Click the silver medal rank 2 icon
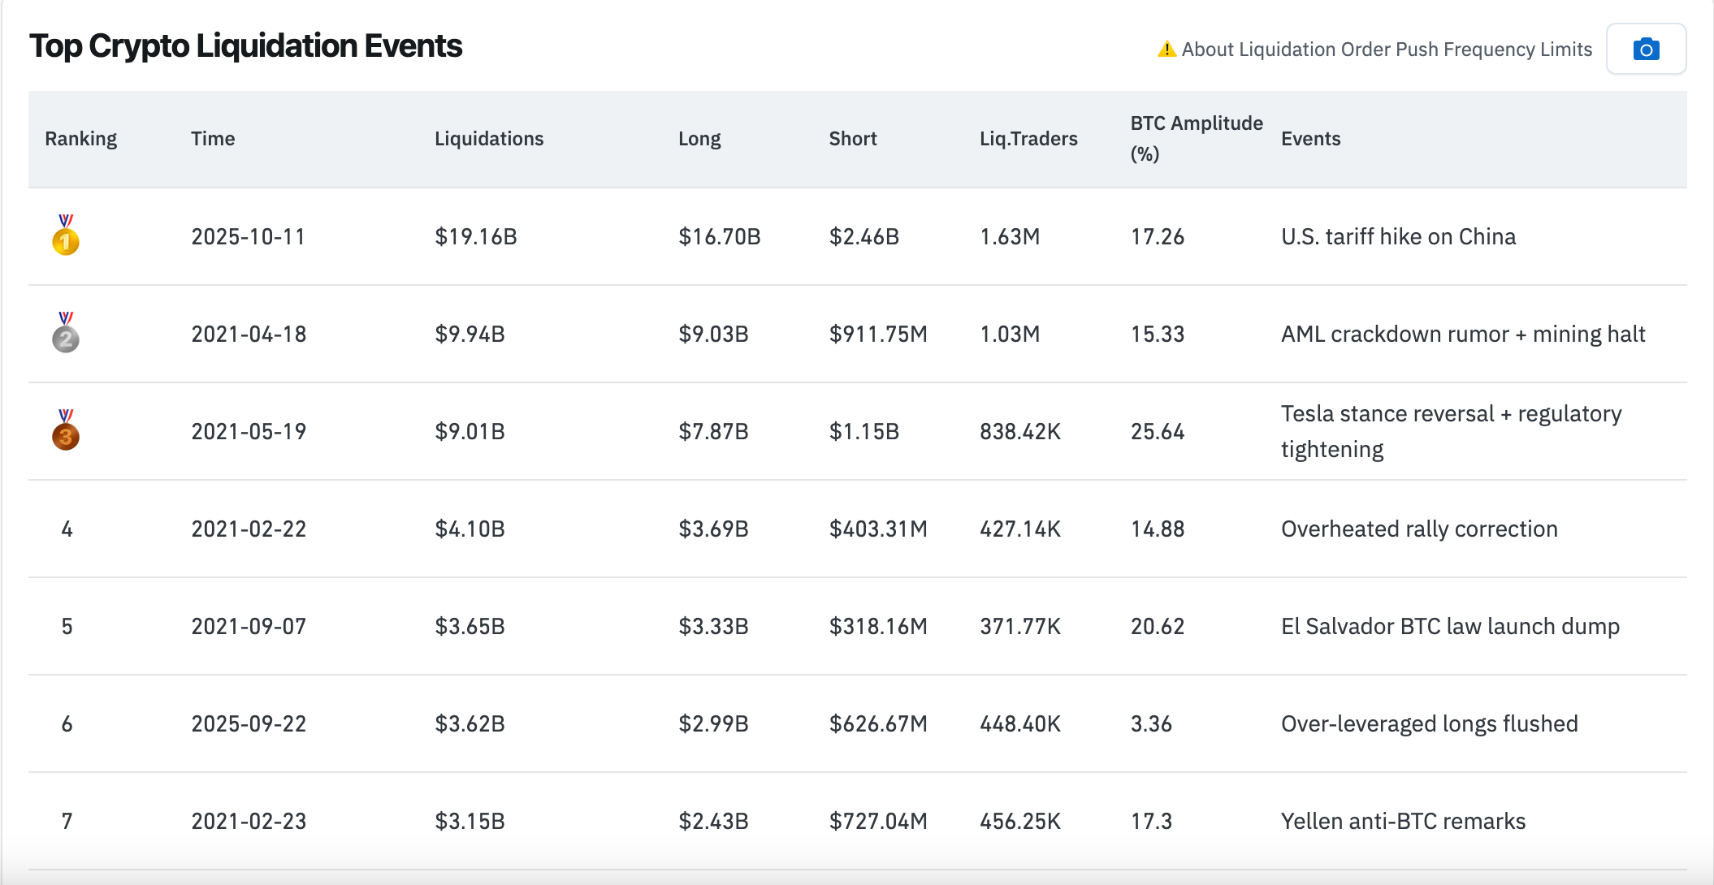Screen dimensions: 1714x885 click(x=66, y=333)
